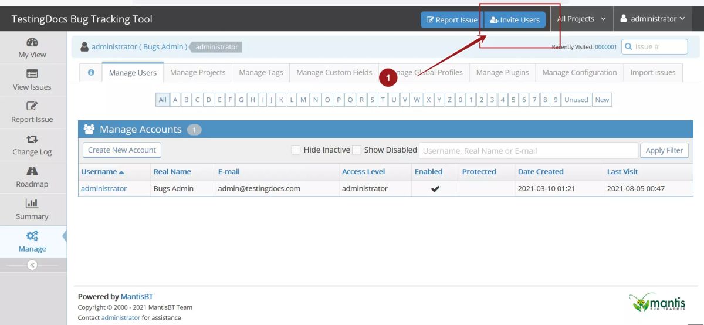
Task: Sort by Enabled column header
Action: coord(429,172)
